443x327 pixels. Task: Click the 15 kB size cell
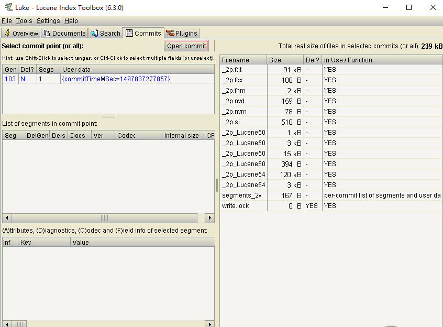285,154
